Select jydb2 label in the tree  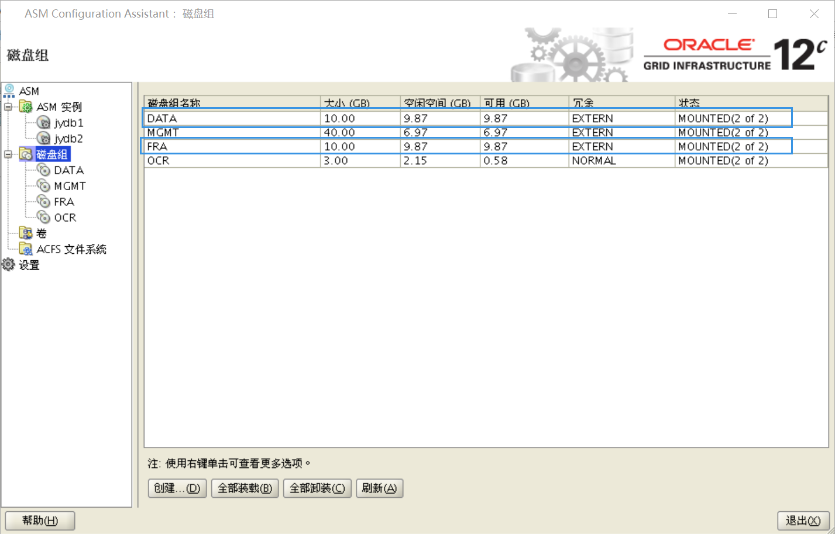tap(68, 139)
